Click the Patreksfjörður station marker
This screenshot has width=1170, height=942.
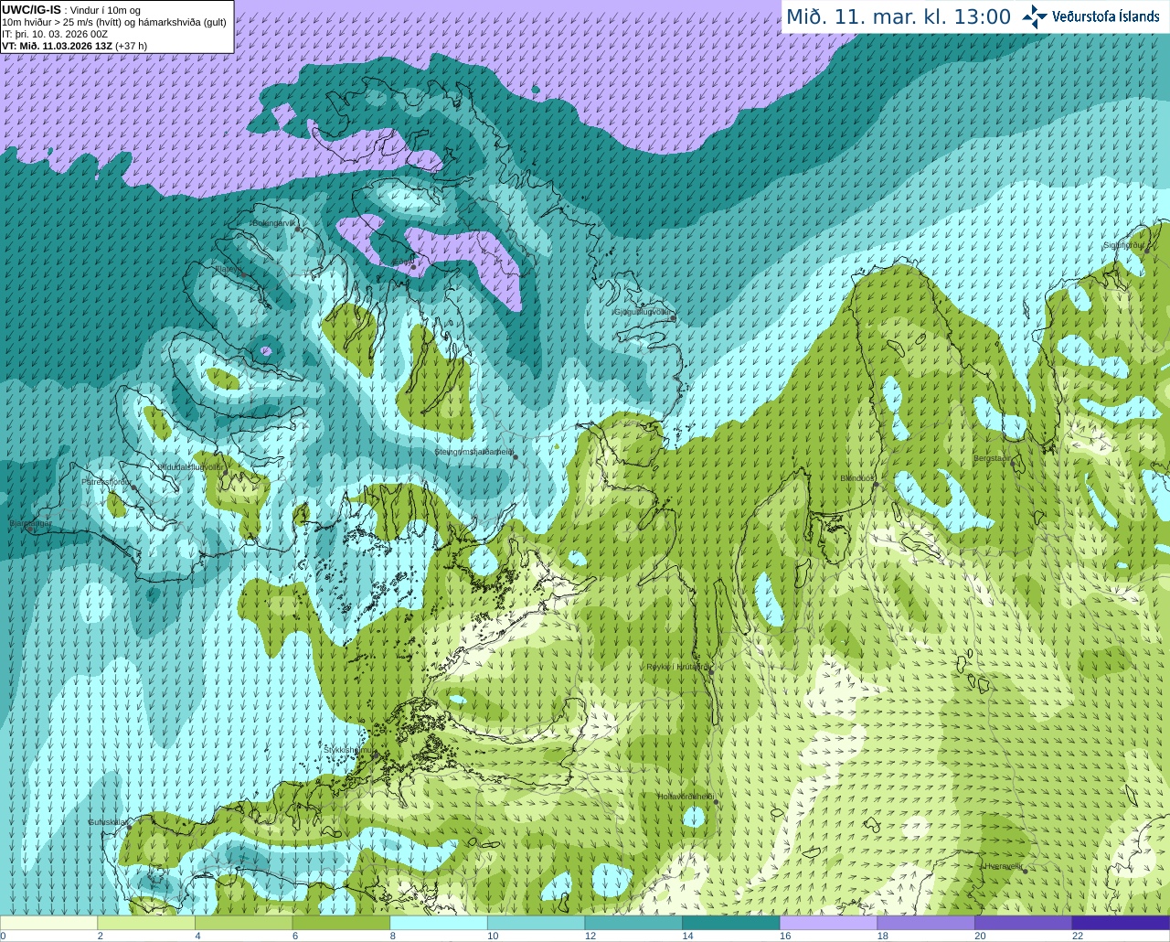(134, 487)
